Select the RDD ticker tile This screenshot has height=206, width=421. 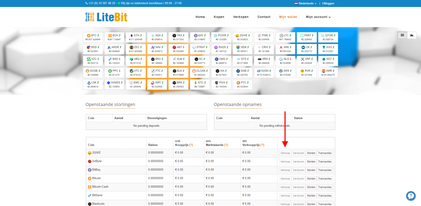(x=93, y=49)
